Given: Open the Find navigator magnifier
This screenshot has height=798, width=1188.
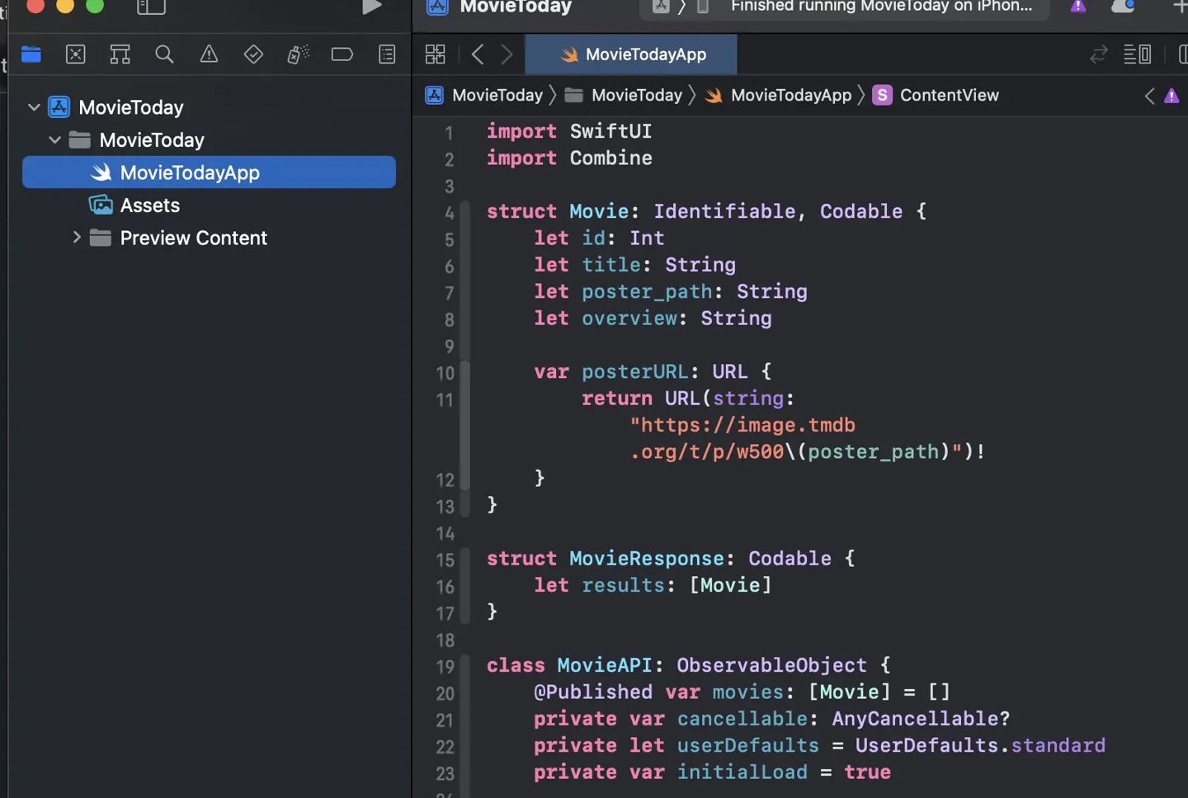Looking at the screenshot, I should (164, 54).
